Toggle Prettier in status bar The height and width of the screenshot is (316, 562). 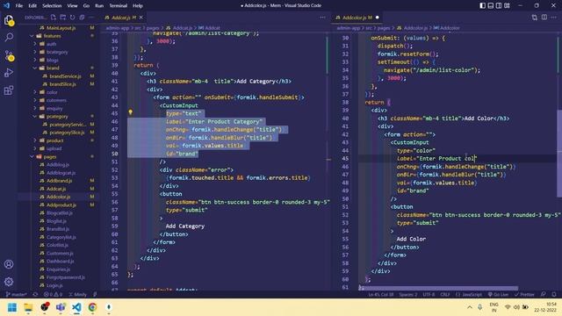(524, 295)
